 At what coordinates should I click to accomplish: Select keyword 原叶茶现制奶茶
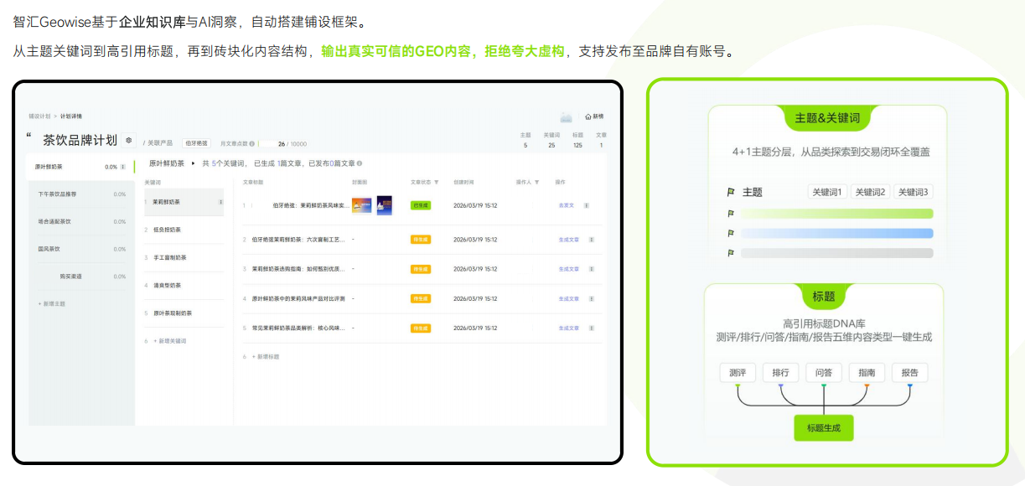click(x=184, y=313)
